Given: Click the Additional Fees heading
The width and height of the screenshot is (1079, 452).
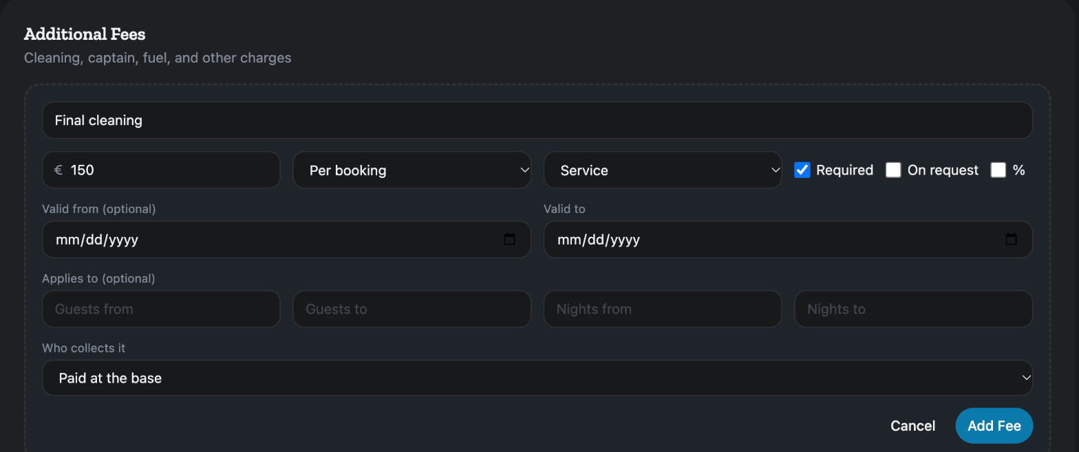Looking at the screenshot, I should [85, 34].
